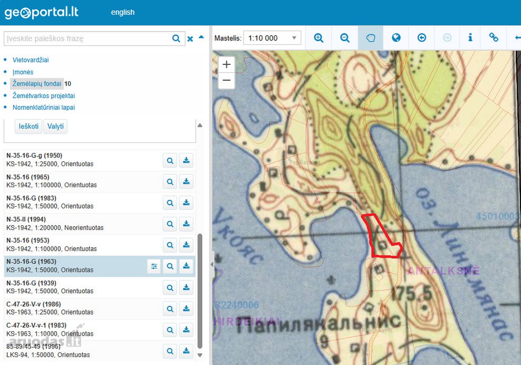This screenshot has height=365, width=521.
Task: Zoom to map N-35-16-G (1963)
Action: pyautogui.click(x=170, y=266)
